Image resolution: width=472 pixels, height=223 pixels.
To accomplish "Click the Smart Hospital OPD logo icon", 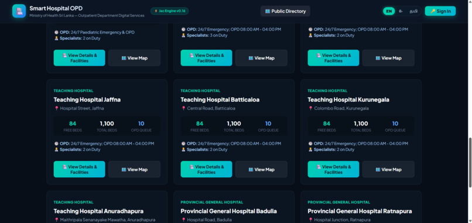I will click(19, 11).
